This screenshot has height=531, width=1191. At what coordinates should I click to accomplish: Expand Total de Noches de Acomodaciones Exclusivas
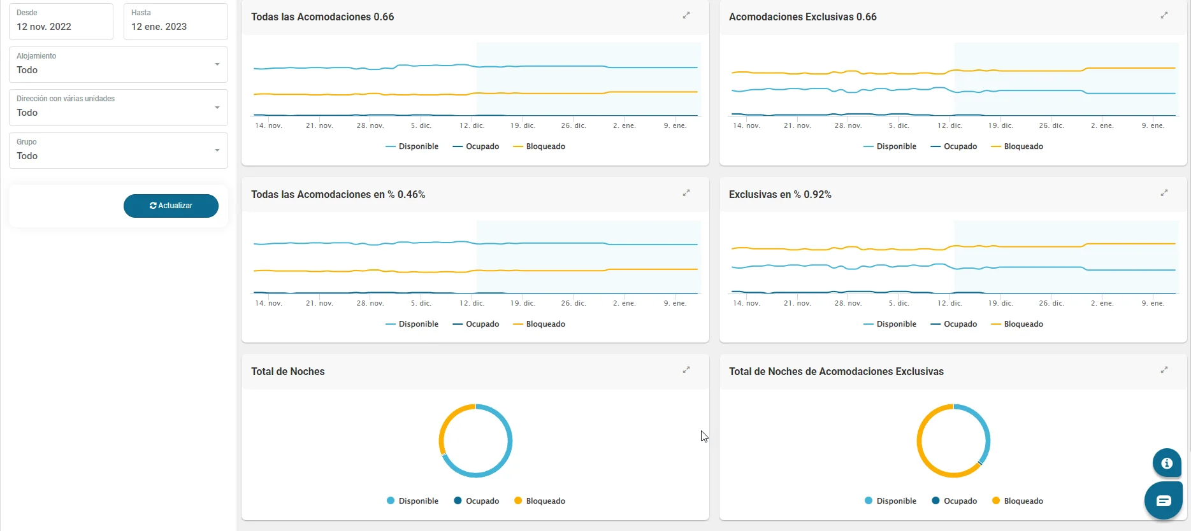pos(1164,370)
